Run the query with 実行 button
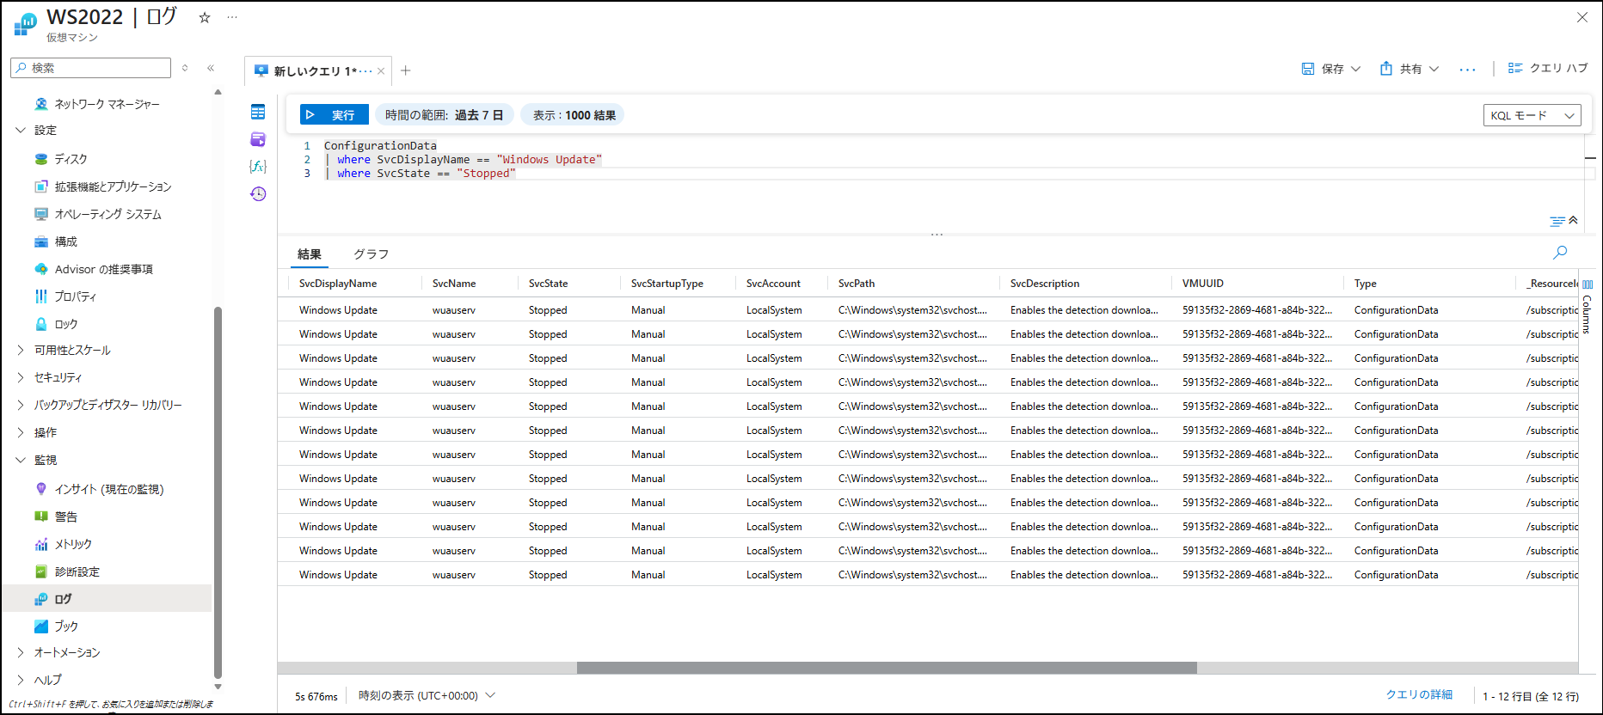The image size is (1603, 715). 335,115
